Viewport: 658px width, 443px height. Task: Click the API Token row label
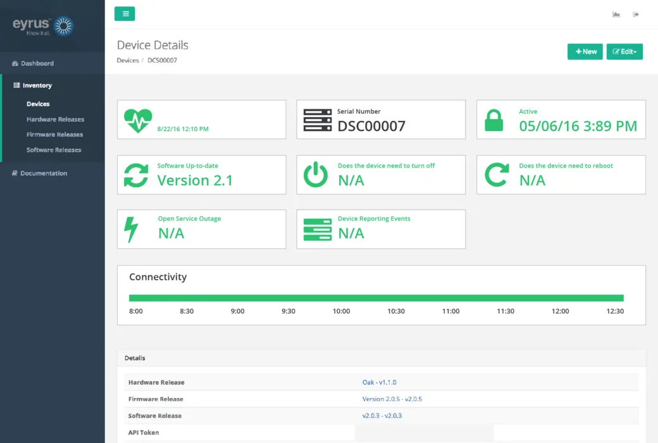[144, 432]
